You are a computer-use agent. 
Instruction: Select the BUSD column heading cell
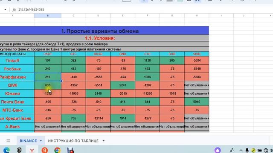(98, 54)
